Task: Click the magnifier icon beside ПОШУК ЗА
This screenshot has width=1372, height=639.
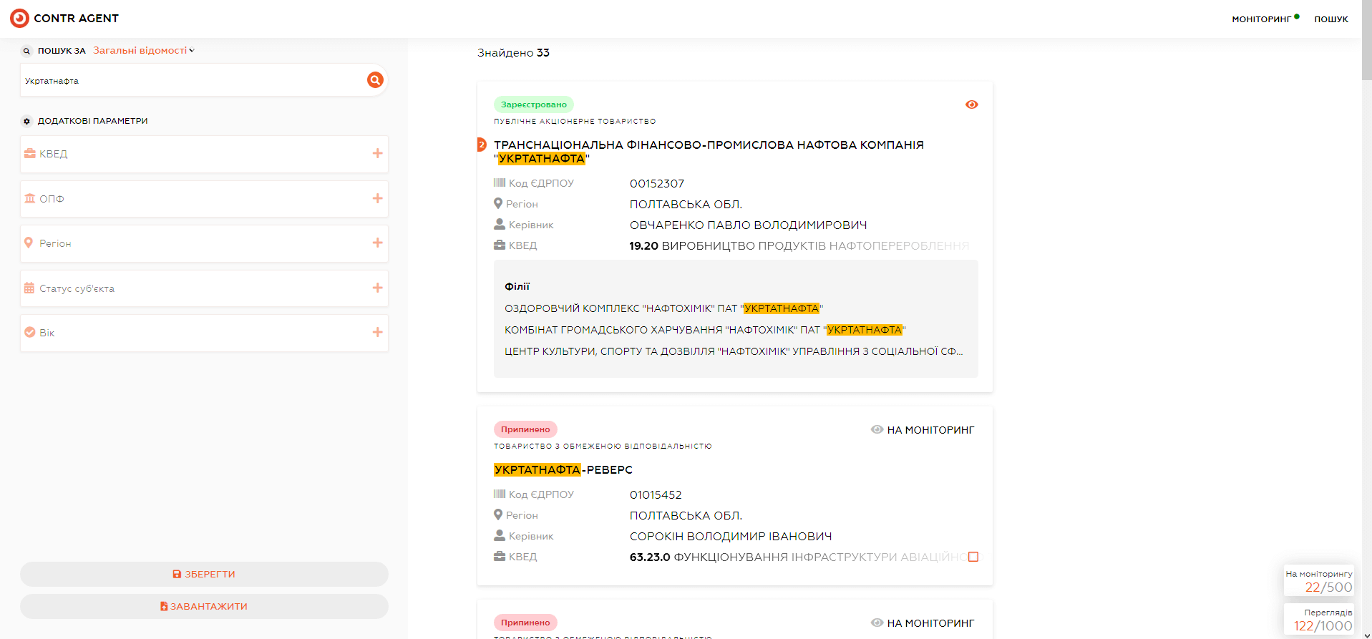Action: coord(26,51)
